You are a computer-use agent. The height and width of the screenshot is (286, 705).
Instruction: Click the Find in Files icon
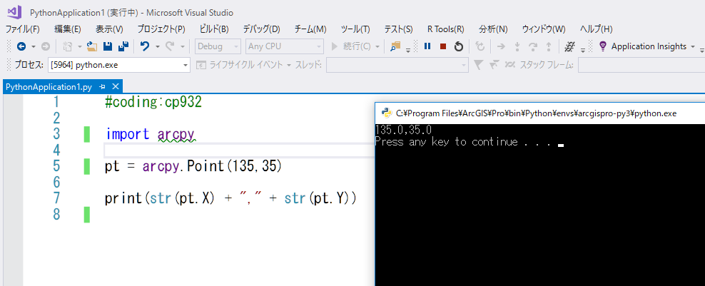pyautogui.click(x=395, y=46)
